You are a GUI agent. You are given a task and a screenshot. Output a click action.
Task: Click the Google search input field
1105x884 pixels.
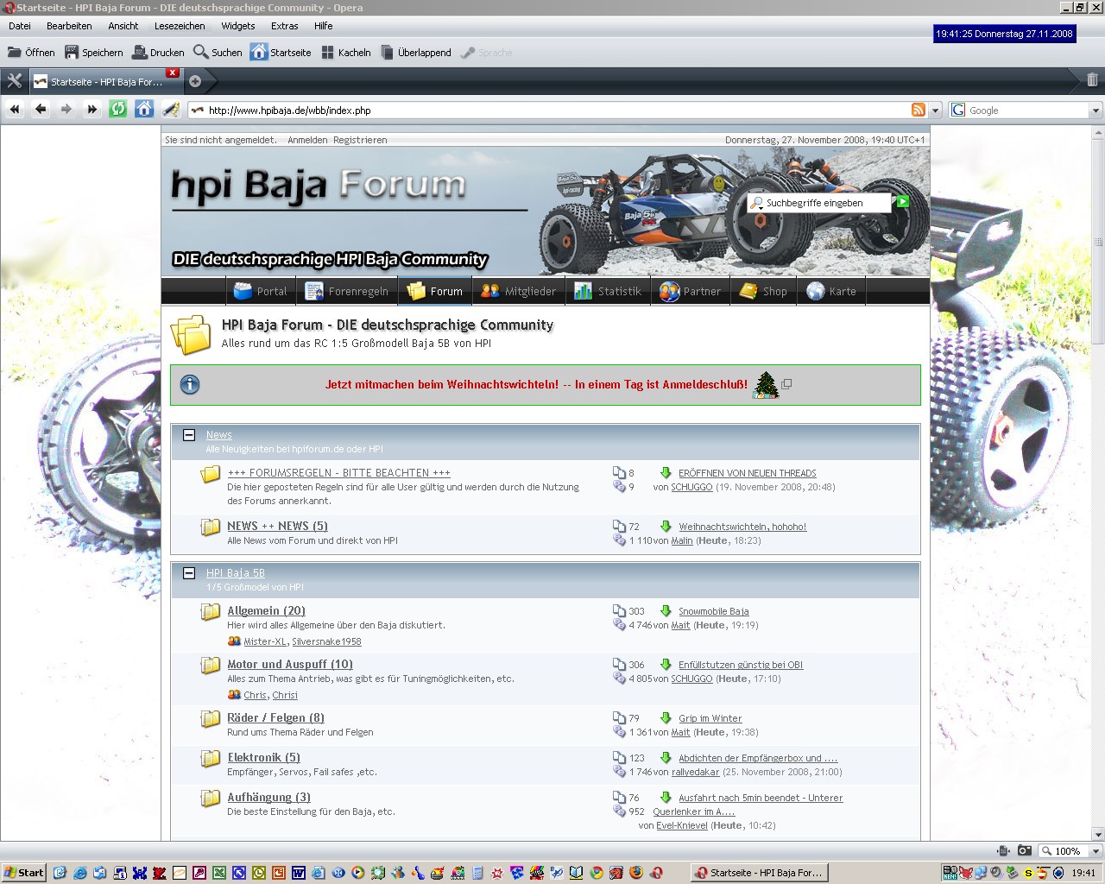pos(1027,110)
